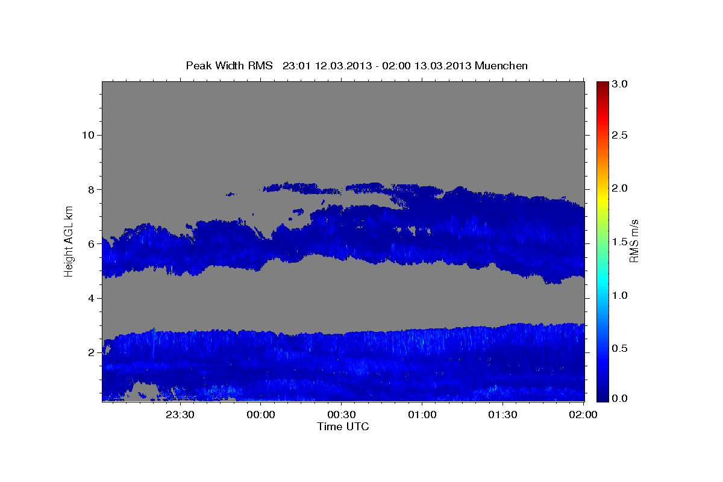
Task: Click the colorbar value 1.0
Action: coord(620,295)
